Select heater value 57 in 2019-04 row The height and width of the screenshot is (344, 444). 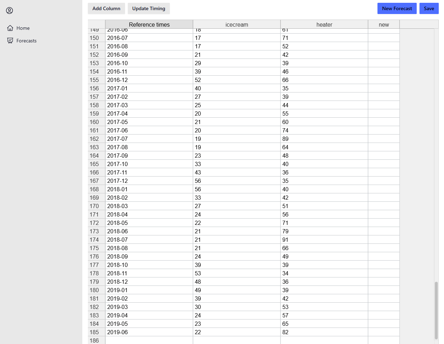coord(324,315)
